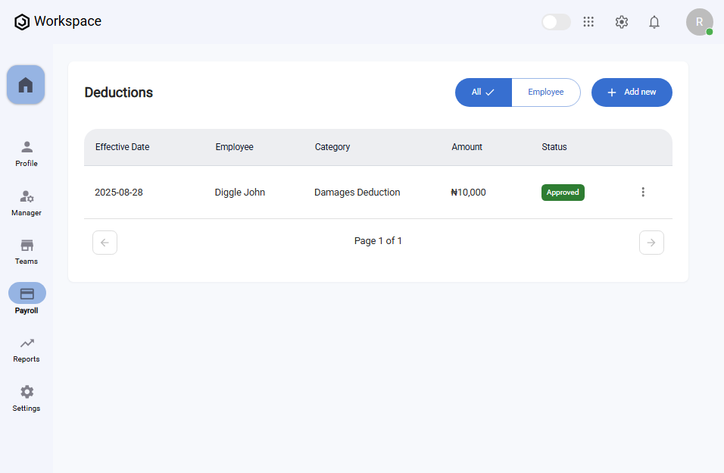
Task: Open Manager in the sidebar
Action: [x=27, y=202]
